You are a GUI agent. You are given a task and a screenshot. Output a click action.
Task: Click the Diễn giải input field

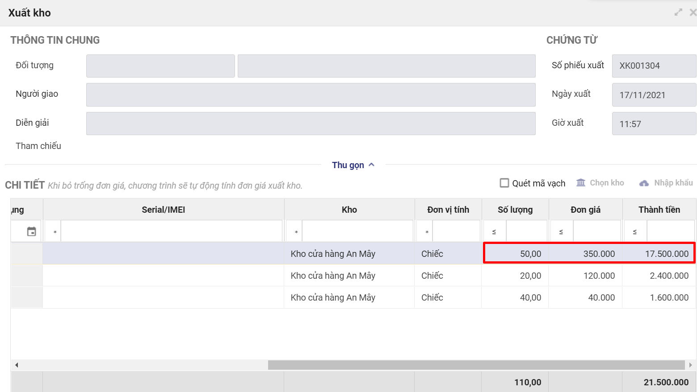point(311,124)
